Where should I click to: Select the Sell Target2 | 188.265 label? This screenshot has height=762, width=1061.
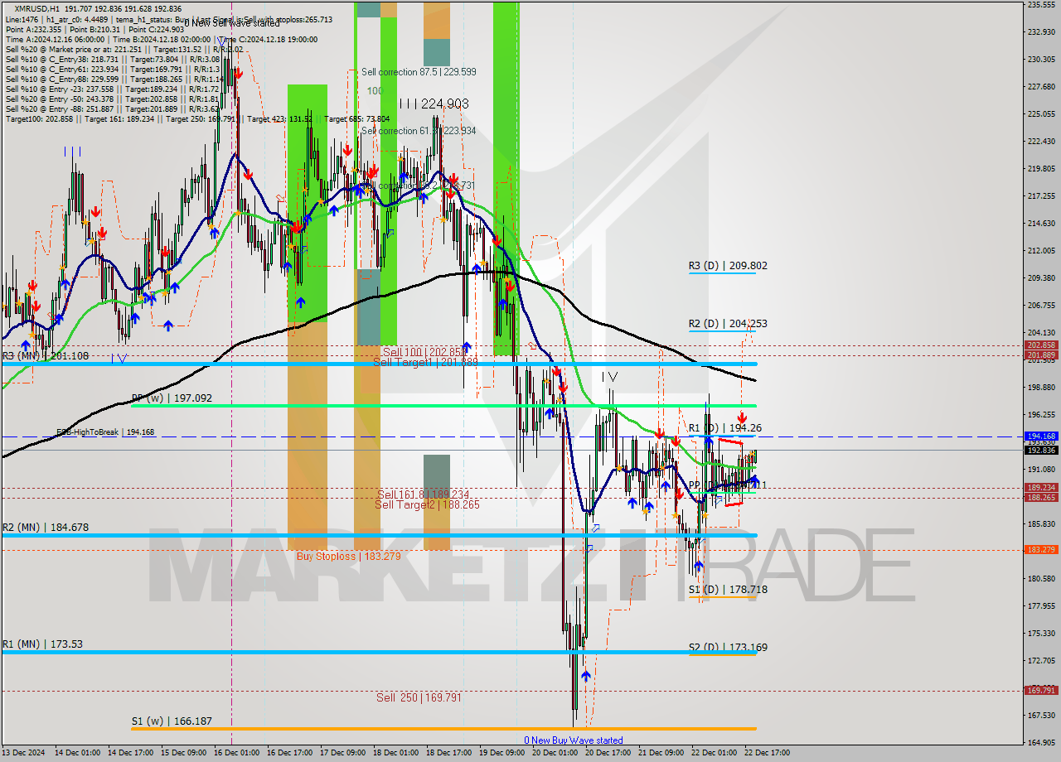coord(427,504)
